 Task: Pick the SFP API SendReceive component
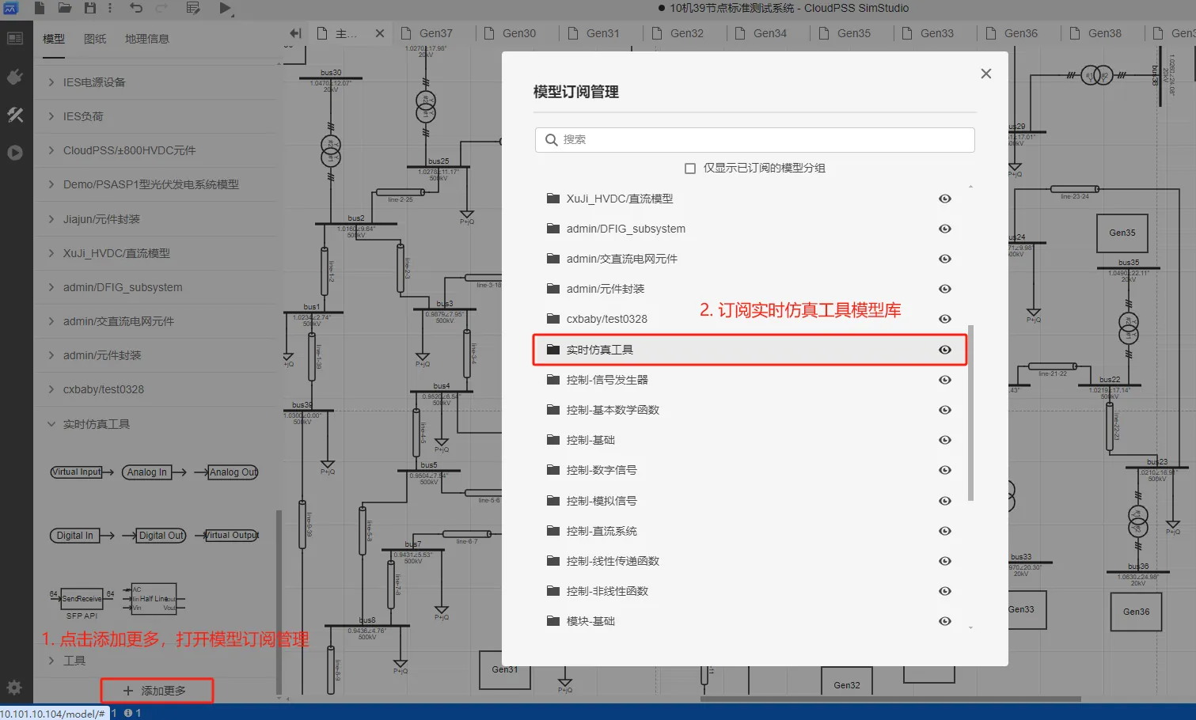82,604
